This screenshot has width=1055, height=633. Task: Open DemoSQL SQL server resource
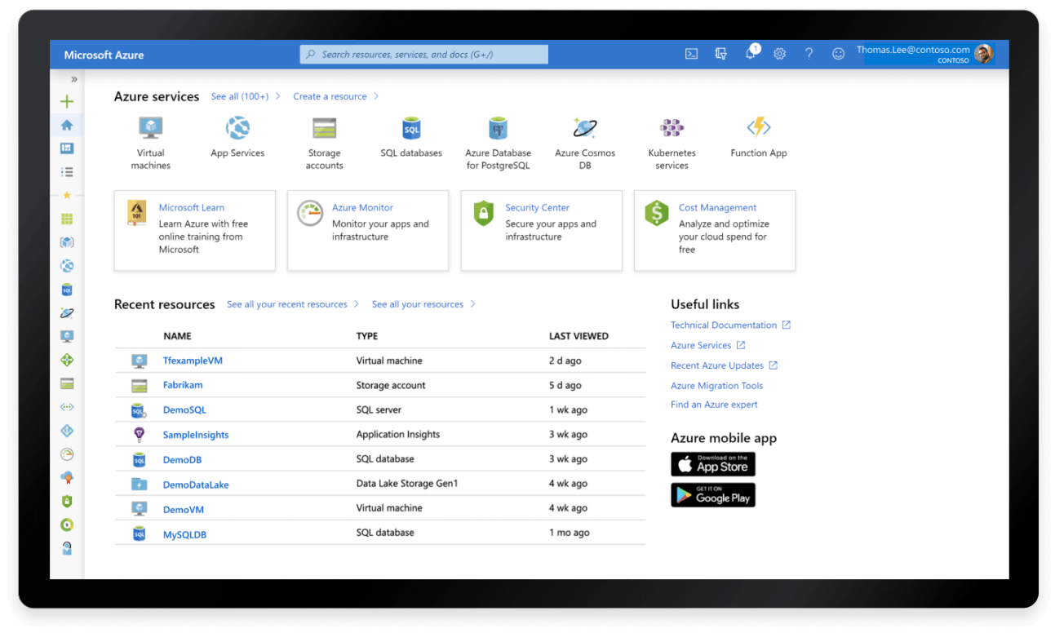pyautogui.click(x=184, y=410)
